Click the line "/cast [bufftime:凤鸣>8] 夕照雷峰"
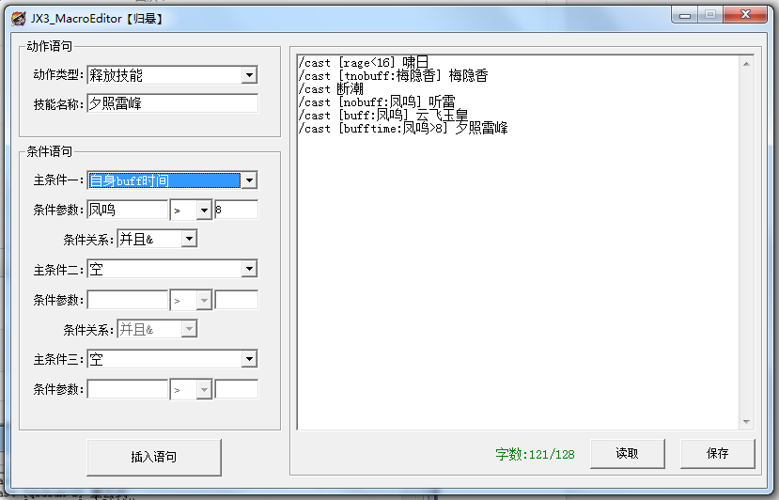 tap(403, 128)
